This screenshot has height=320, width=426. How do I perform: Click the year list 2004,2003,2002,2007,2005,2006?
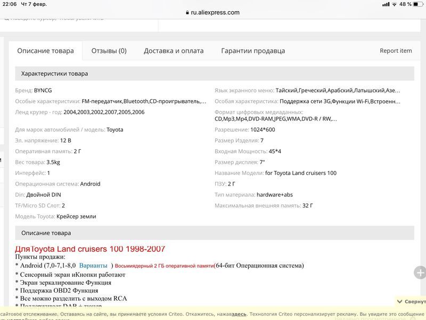[104, 112]
